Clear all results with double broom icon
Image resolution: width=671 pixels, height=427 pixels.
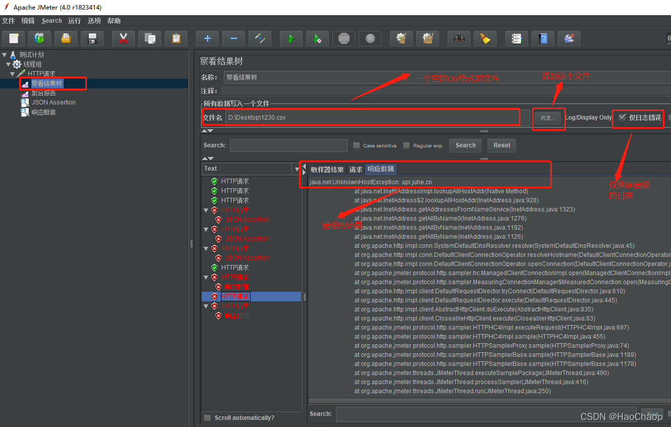(427, 38)
